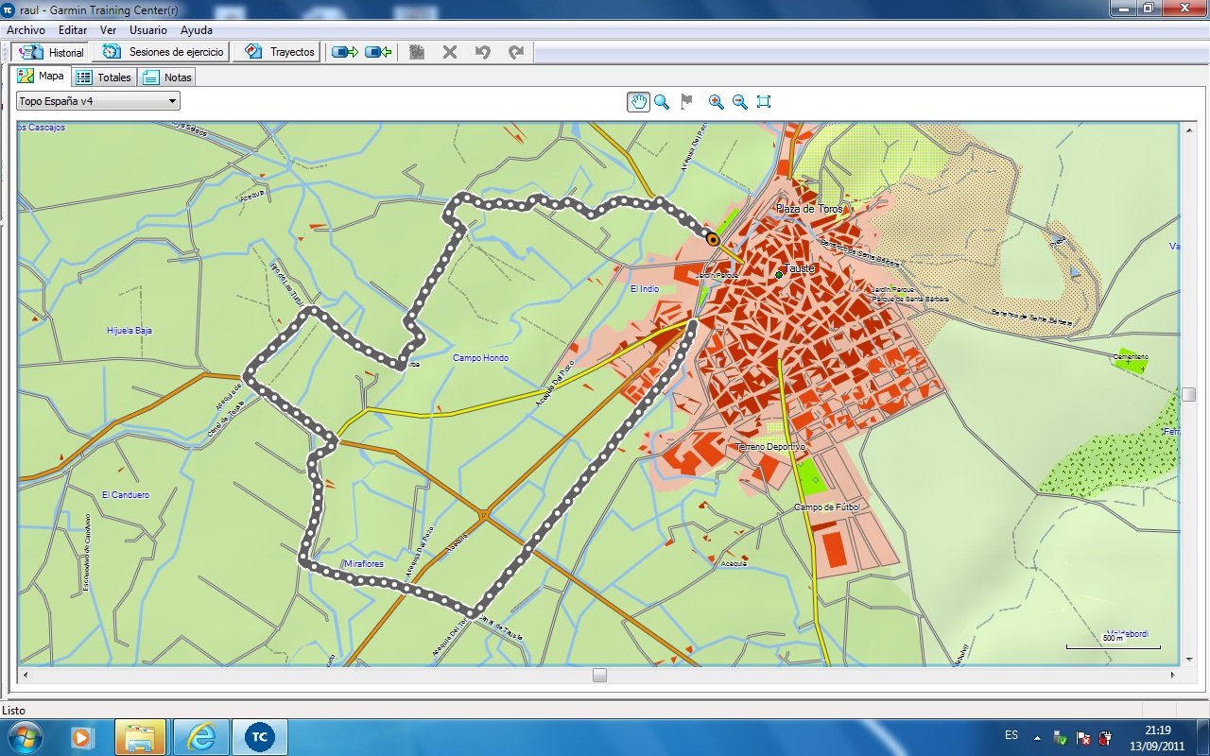Click the safely remove hardware tray icon

coord(1060,736)
